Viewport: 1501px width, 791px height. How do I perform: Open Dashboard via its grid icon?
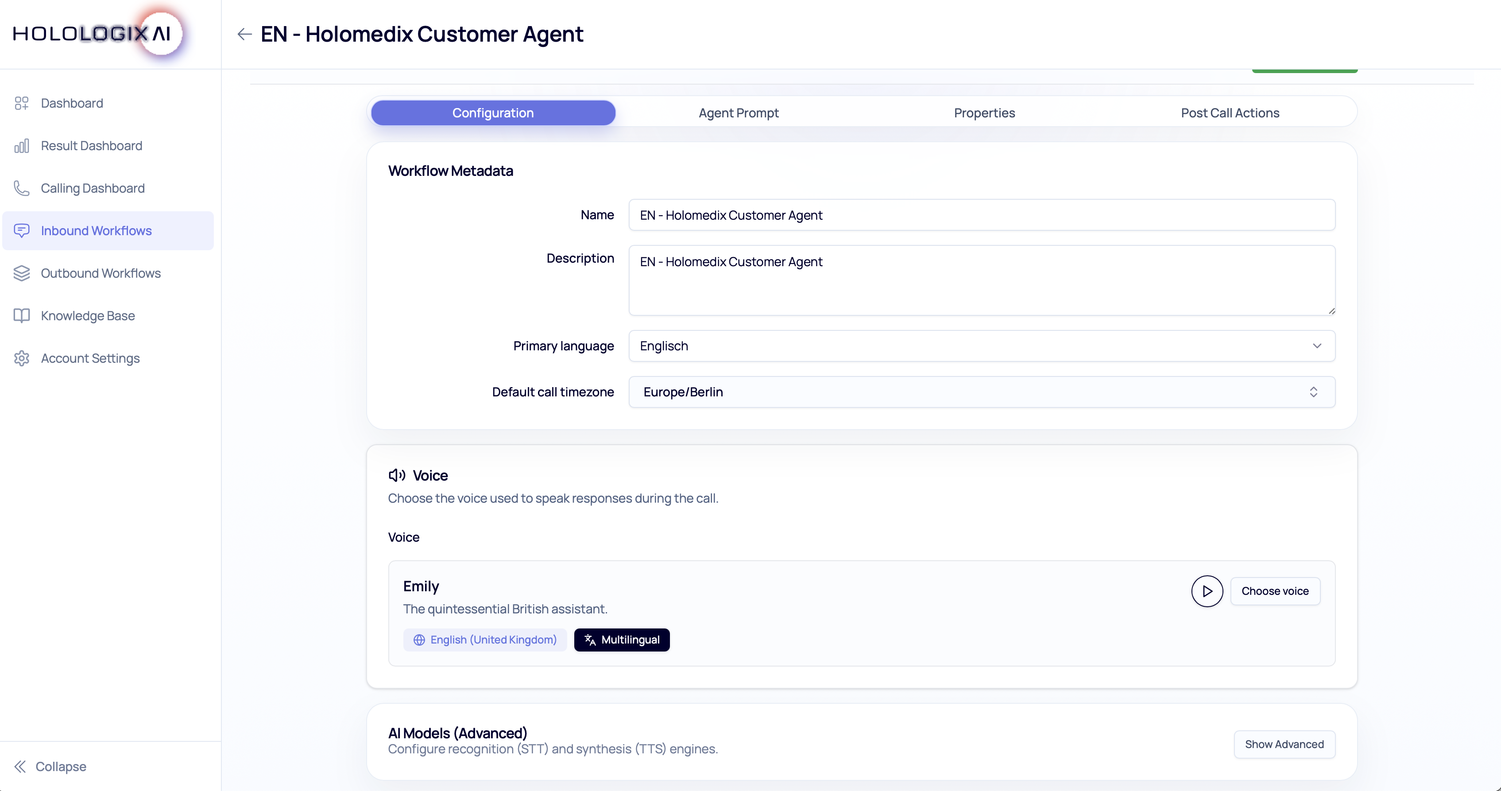click(22, 103)
